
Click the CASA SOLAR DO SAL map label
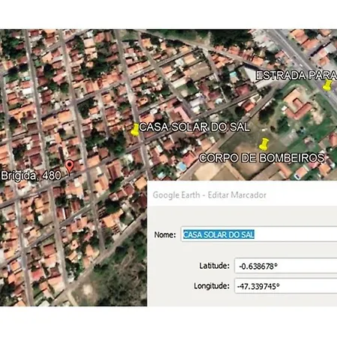[194, 127]
